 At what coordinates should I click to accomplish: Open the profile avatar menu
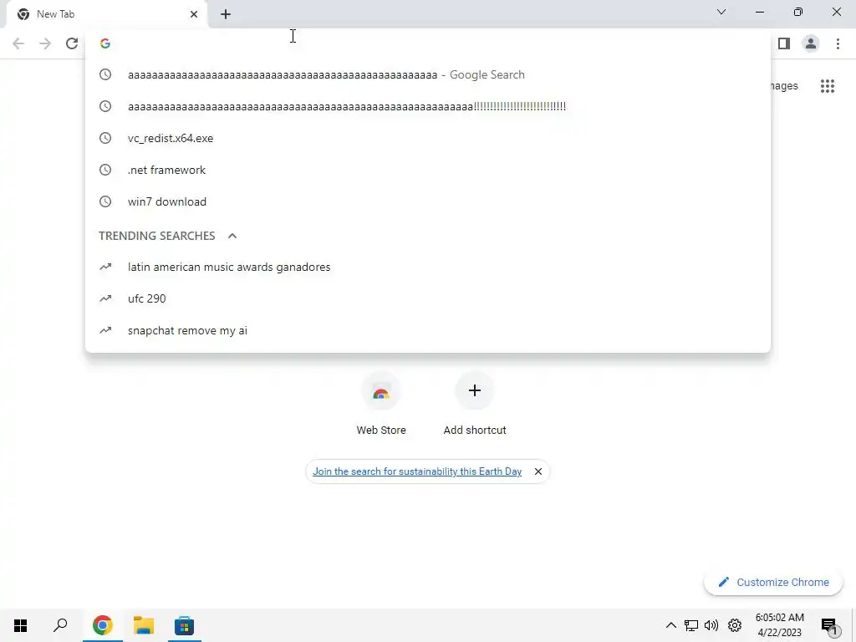click(811, 43)
